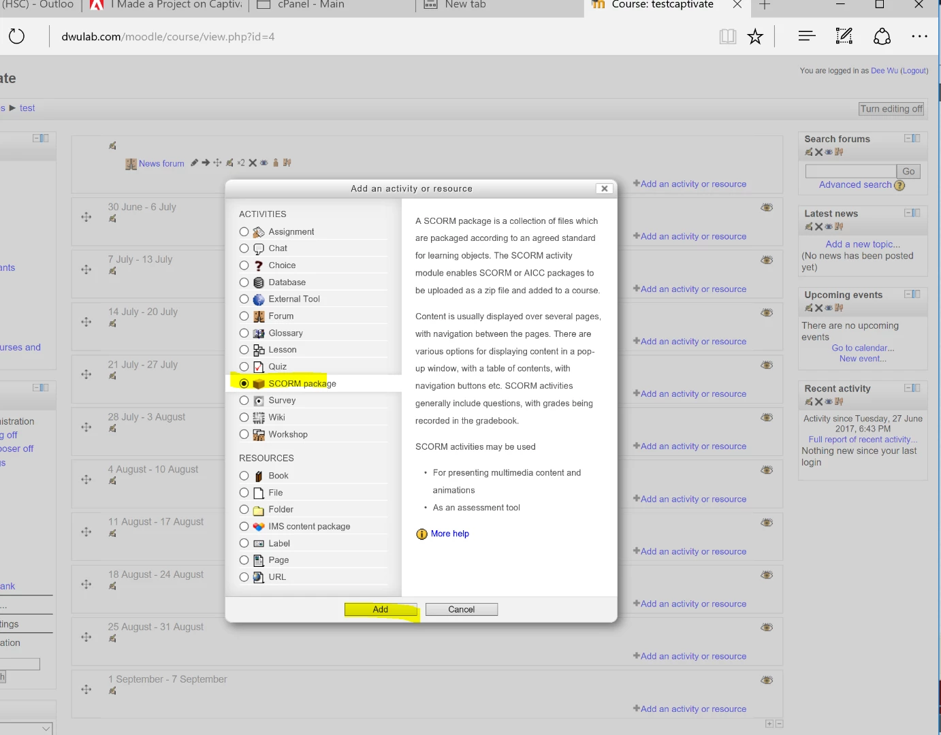
Task: Close the Add an activity dialog
Action: pyautogui.click(x=604, y=189)
